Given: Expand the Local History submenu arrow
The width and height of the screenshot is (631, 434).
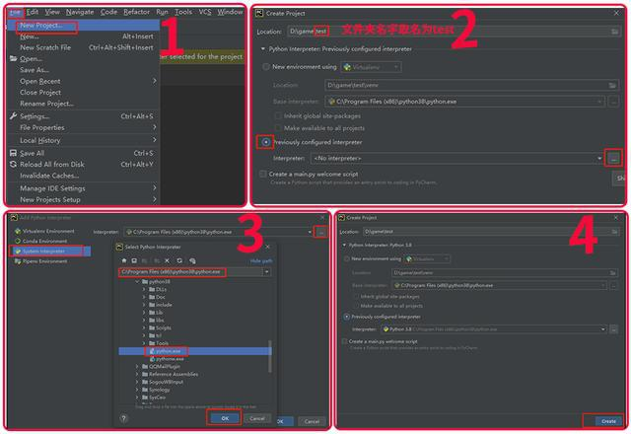Looking at the screenshot, I should pos(155,140).
